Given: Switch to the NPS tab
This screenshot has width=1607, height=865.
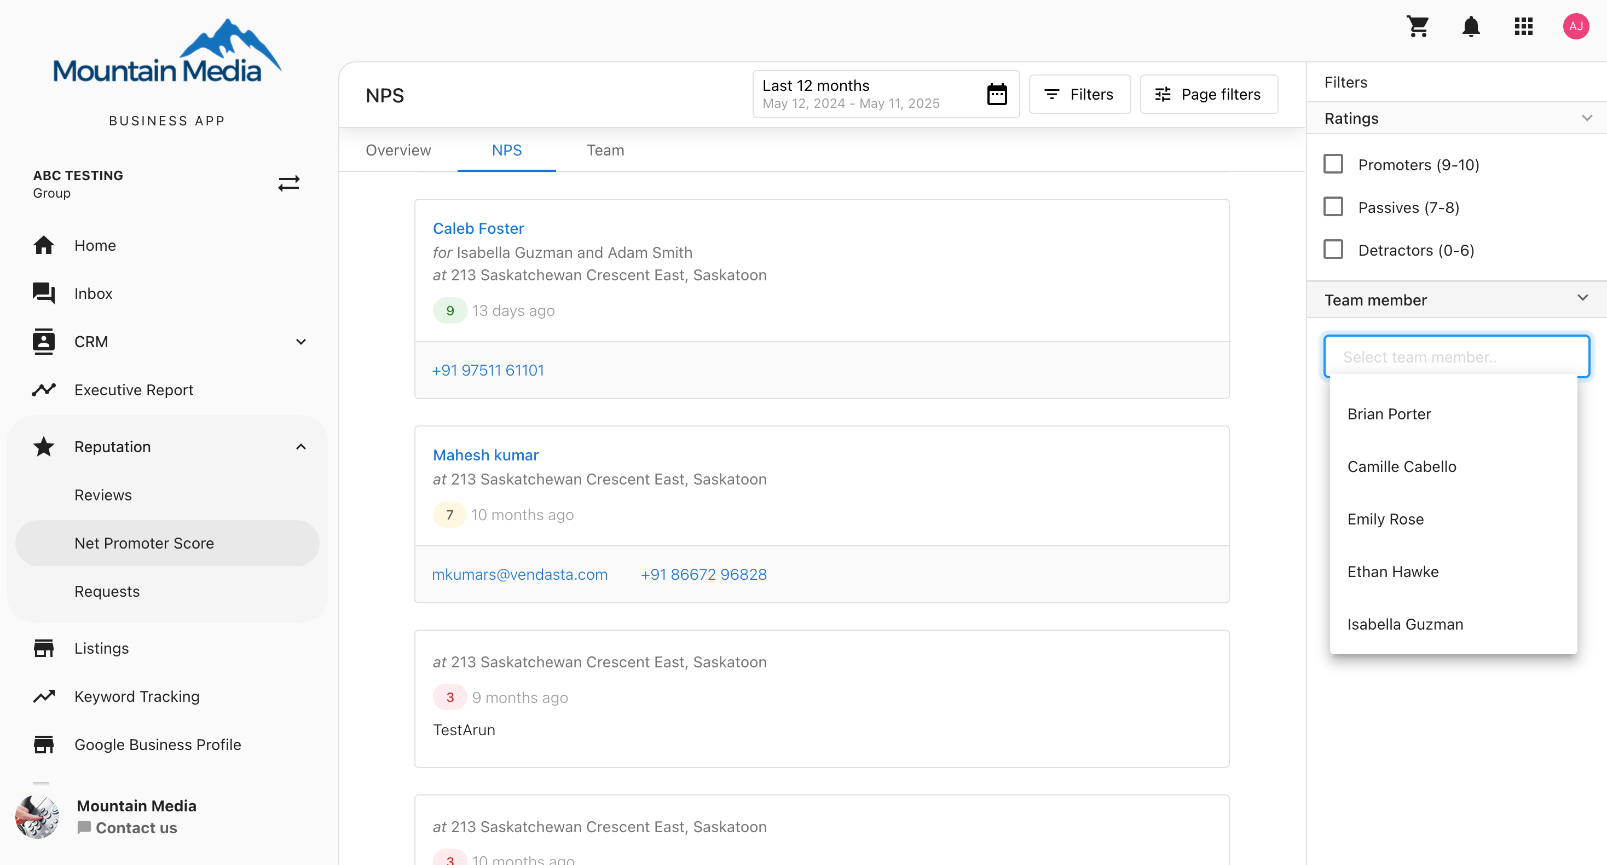Looking at the screenshot, I should (506, 151).
